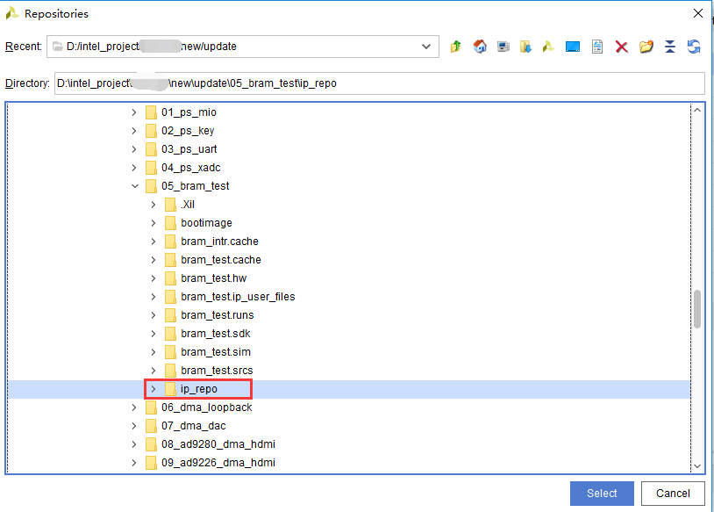Viewport: 714px width, 512px height.
Task: Click the ip_repo folder icon
Action: click(x=170, y=389)
